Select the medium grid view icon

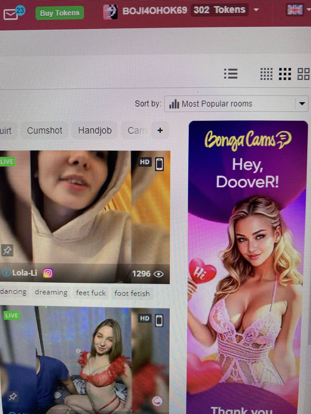(x=285, y=74)
